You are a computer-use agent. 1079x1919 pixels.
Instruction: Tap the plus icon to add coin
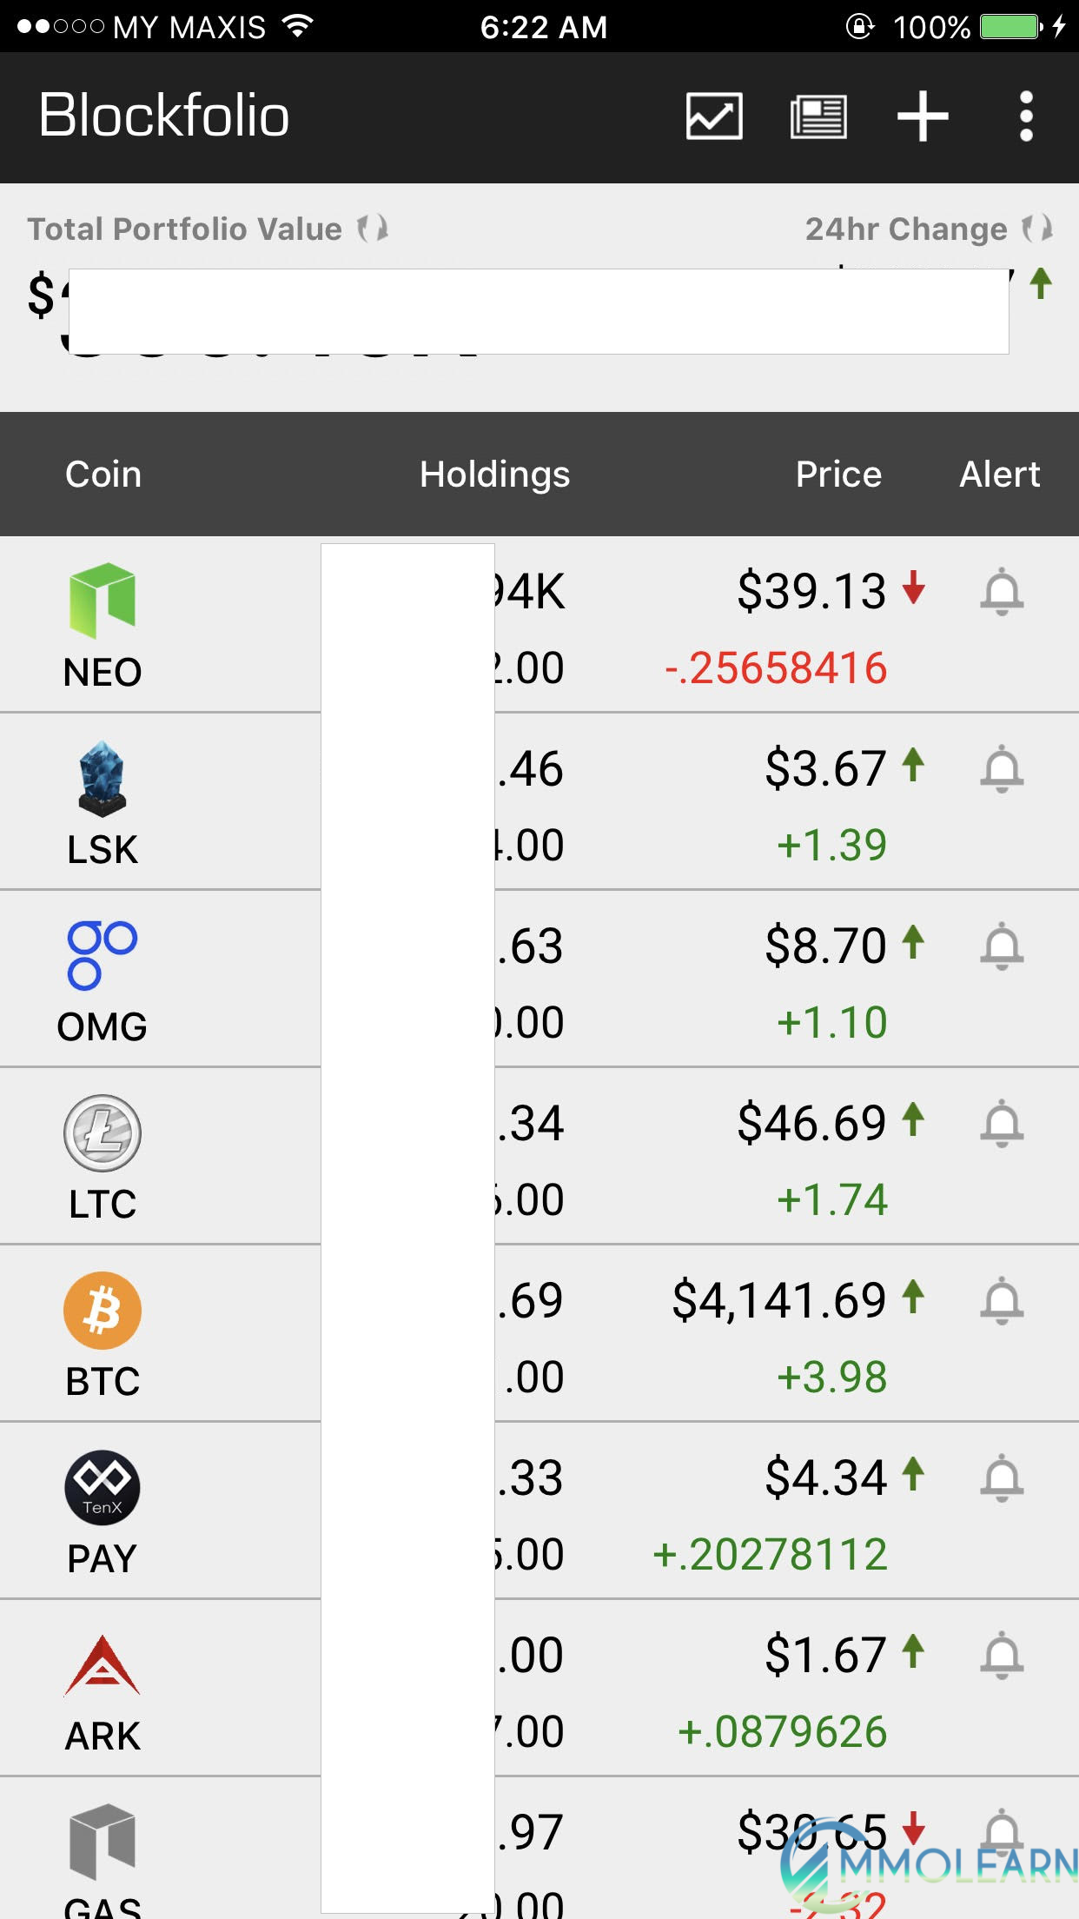tap(923, 116)
